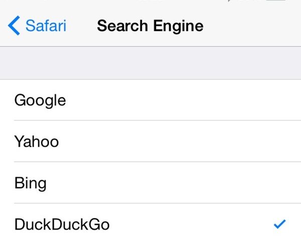Click empty right side of Google row
301x236 pixels.
pos(241,100)
